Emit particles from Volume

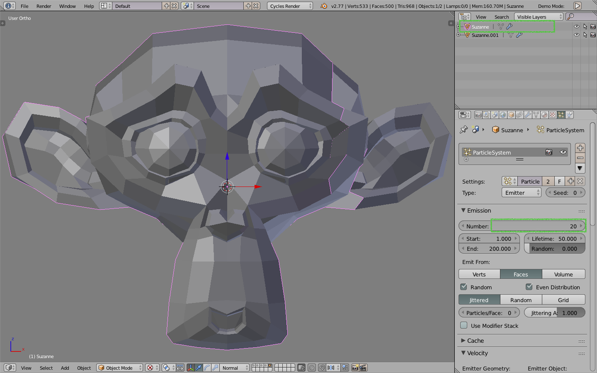click(563, 274)
